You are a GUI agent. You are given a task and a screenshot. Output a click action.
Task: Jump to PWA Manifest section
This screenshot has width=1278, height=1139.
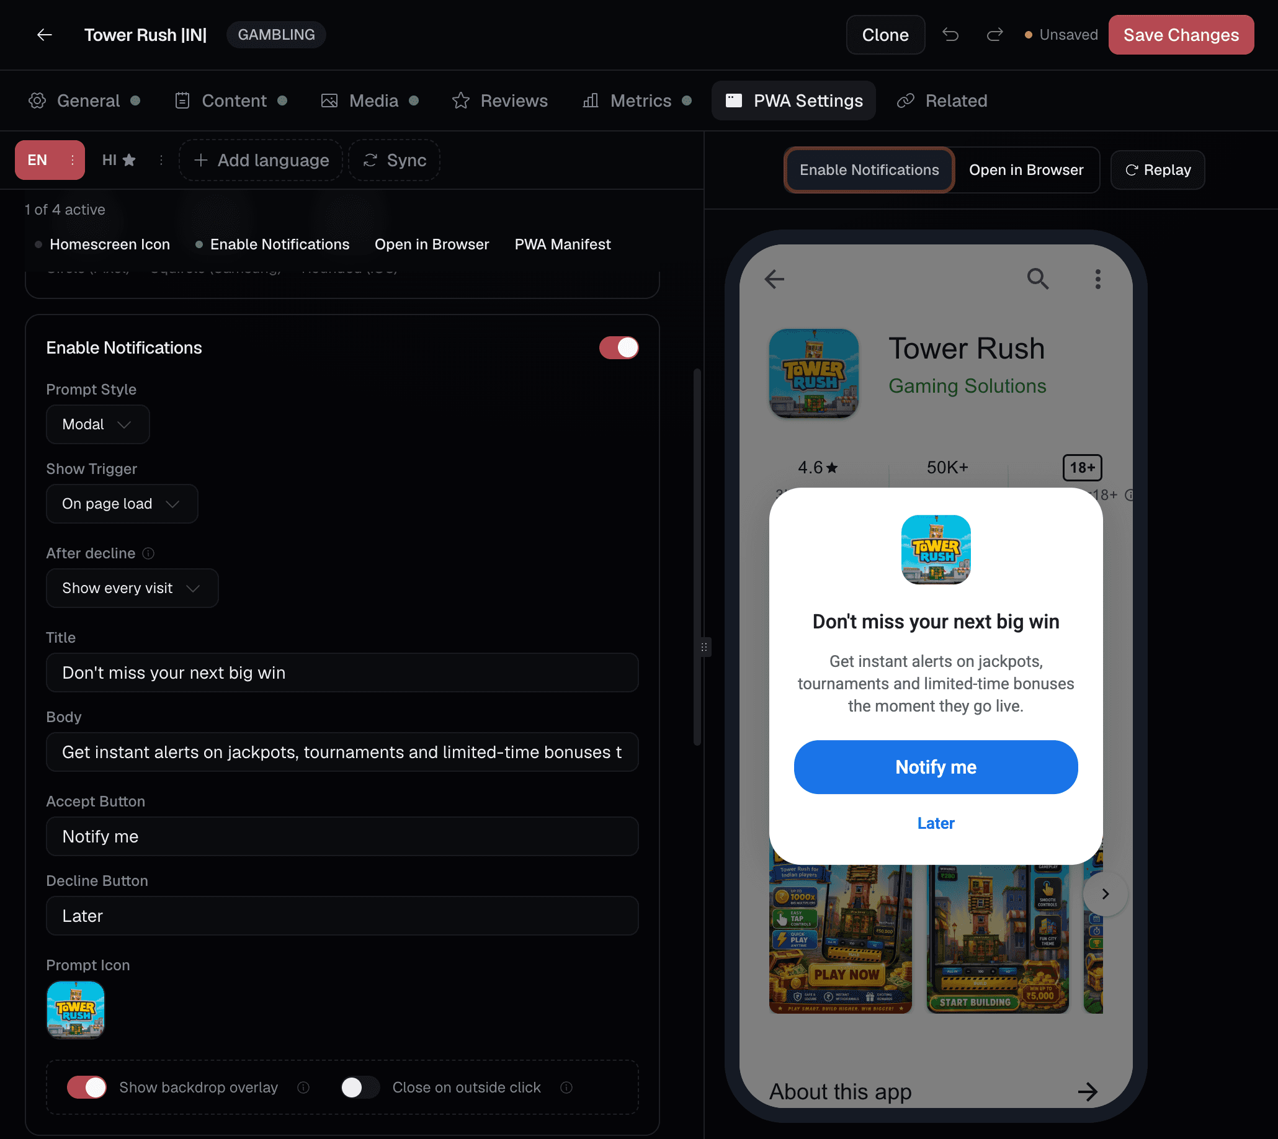(562, 244)
